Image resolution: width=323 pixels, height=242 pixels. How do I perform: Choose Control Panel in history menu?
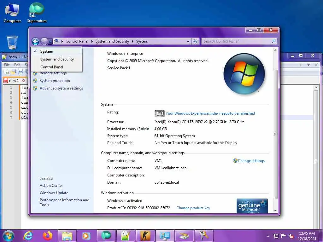(x=57, y=67)
